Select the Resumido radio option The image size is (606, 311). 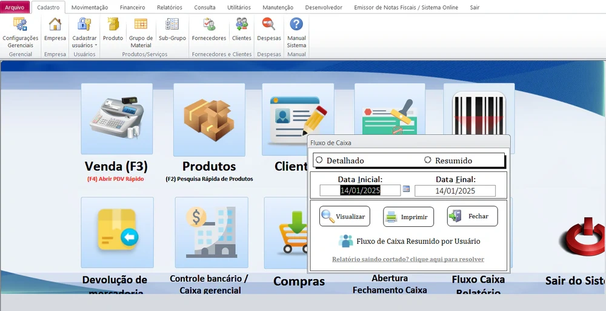click(428, 160)
